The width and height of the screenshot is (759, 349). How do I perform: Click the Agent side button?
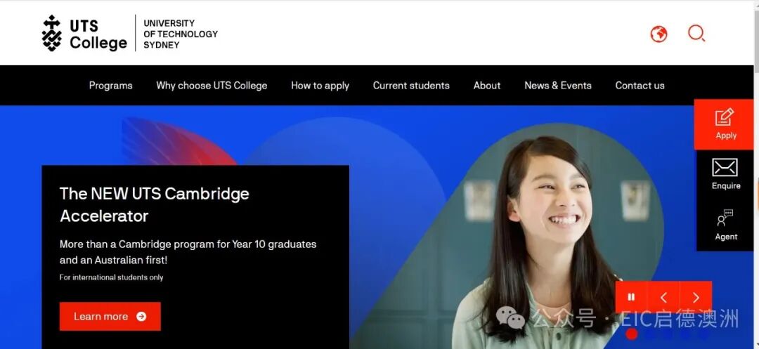(x=725, y=225)
